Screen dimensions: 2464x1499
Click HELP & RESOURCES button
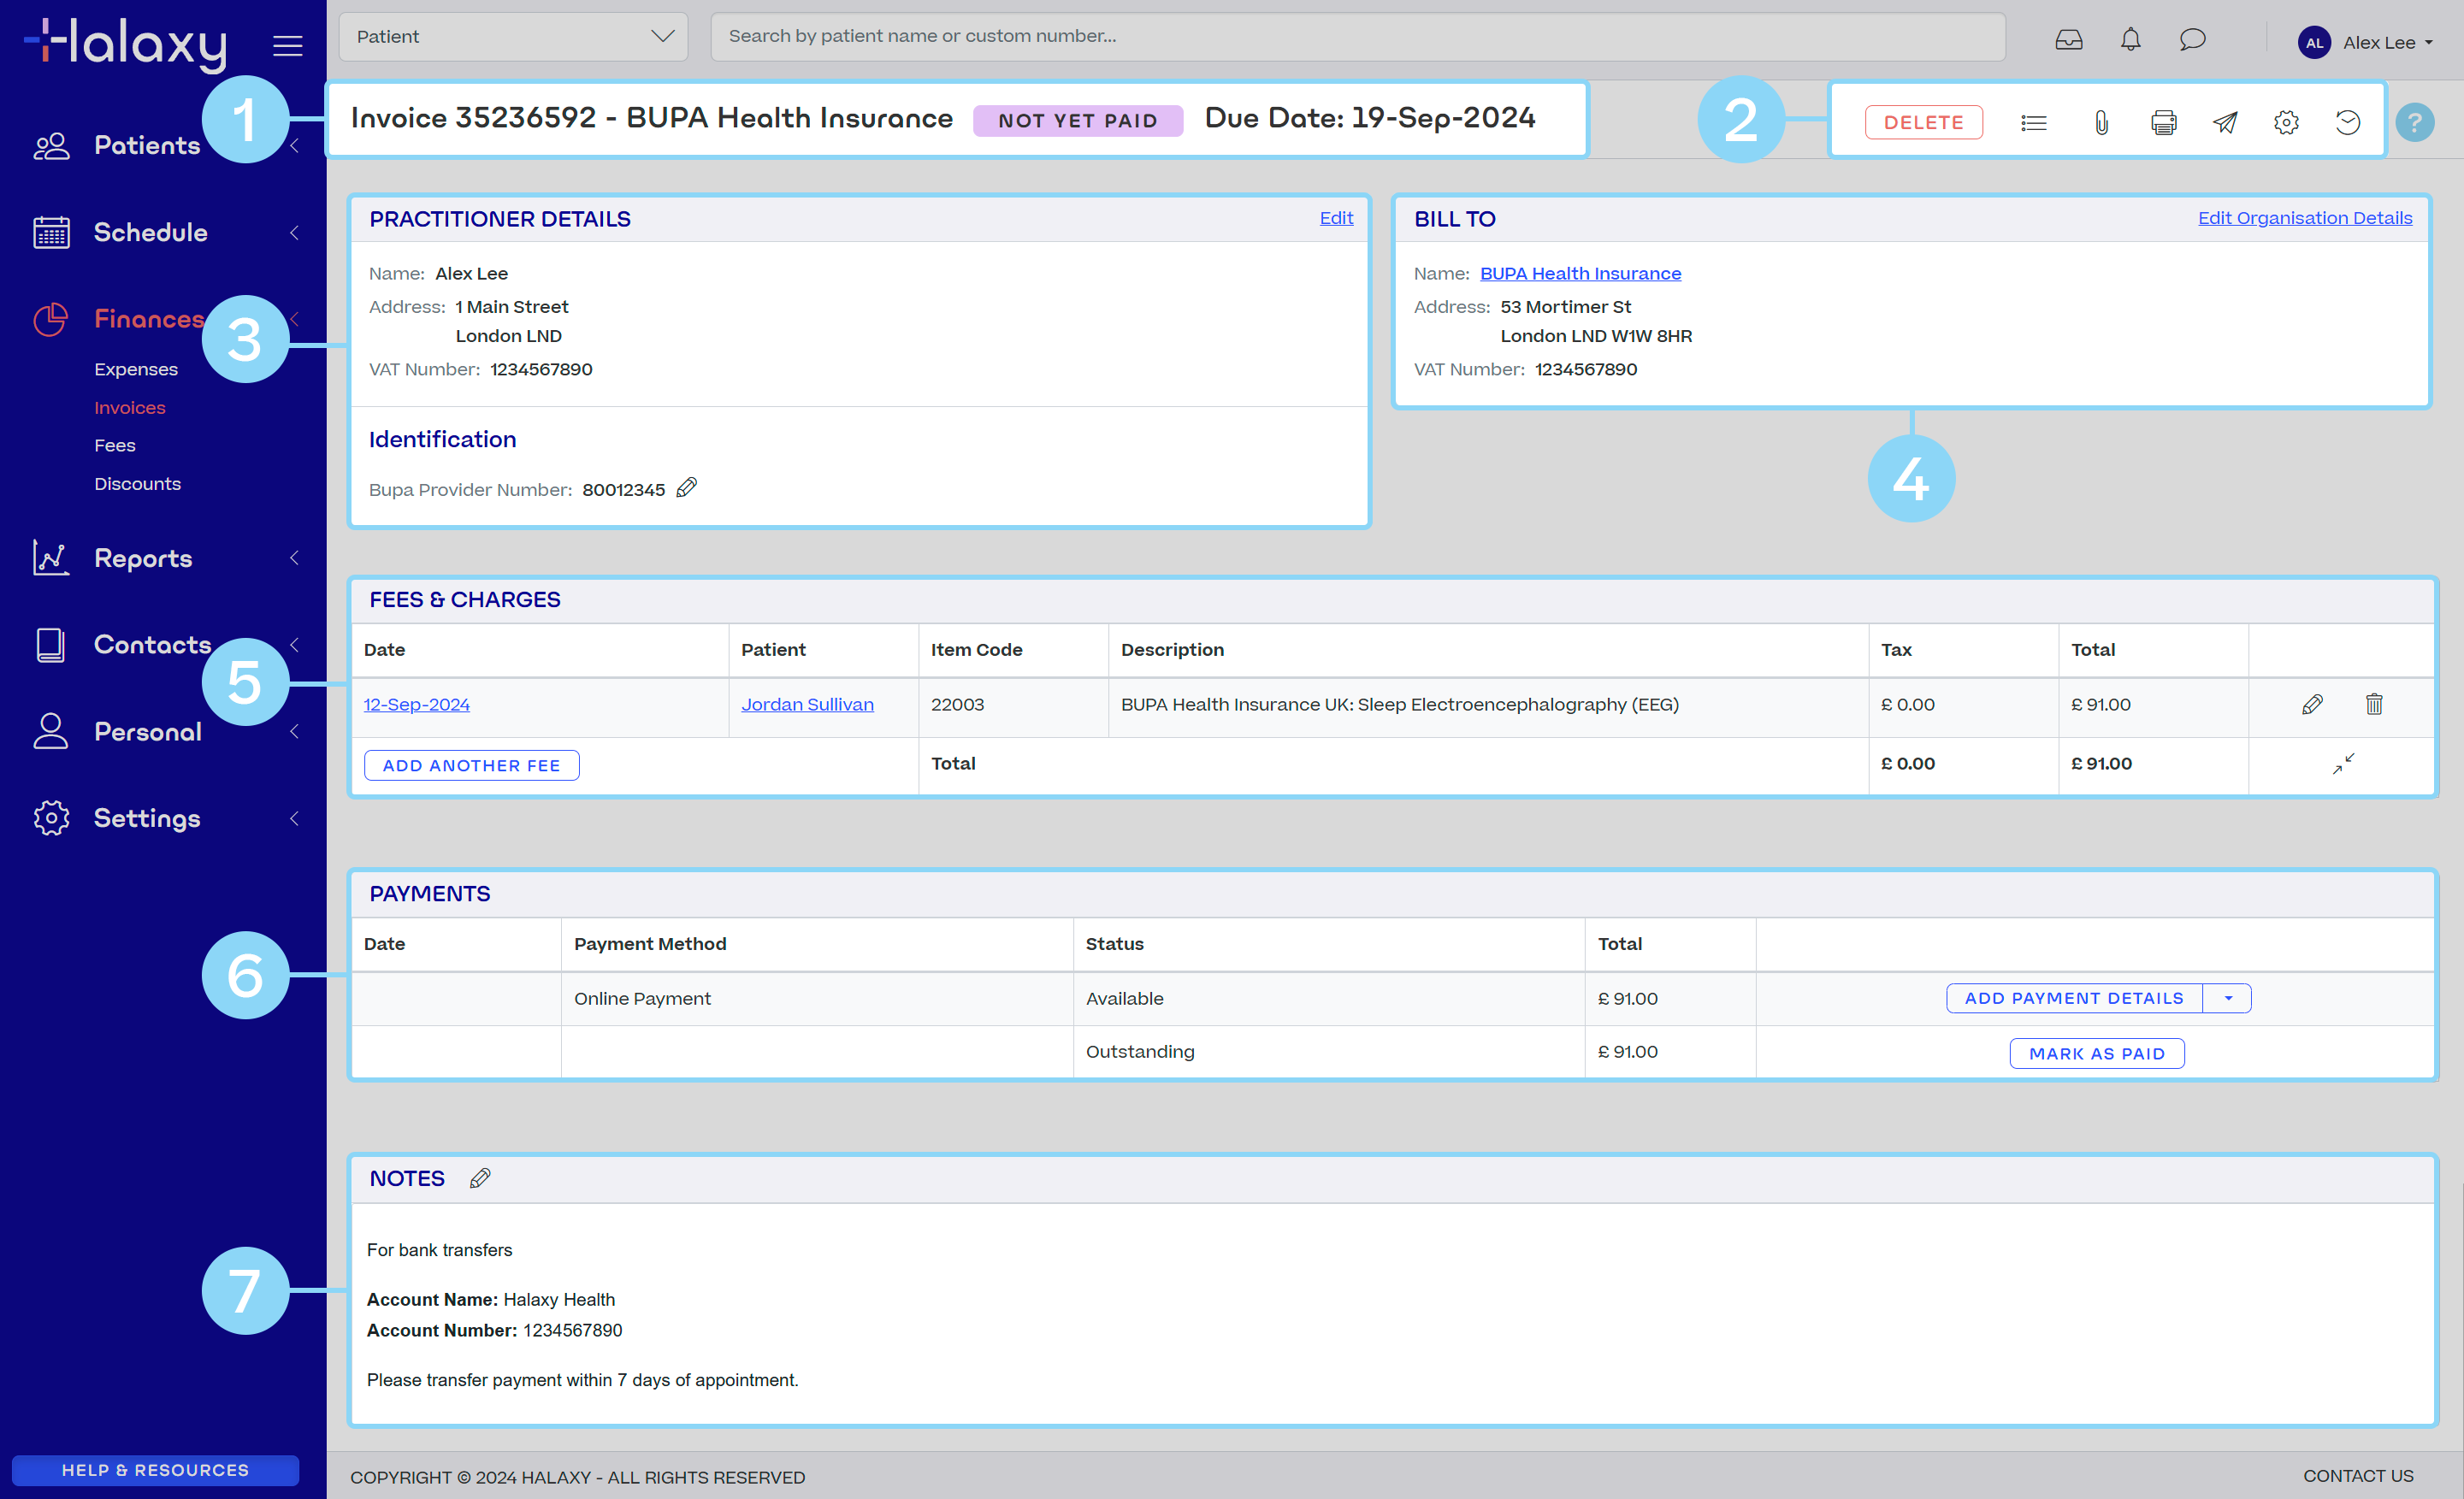click(155, 1470)
